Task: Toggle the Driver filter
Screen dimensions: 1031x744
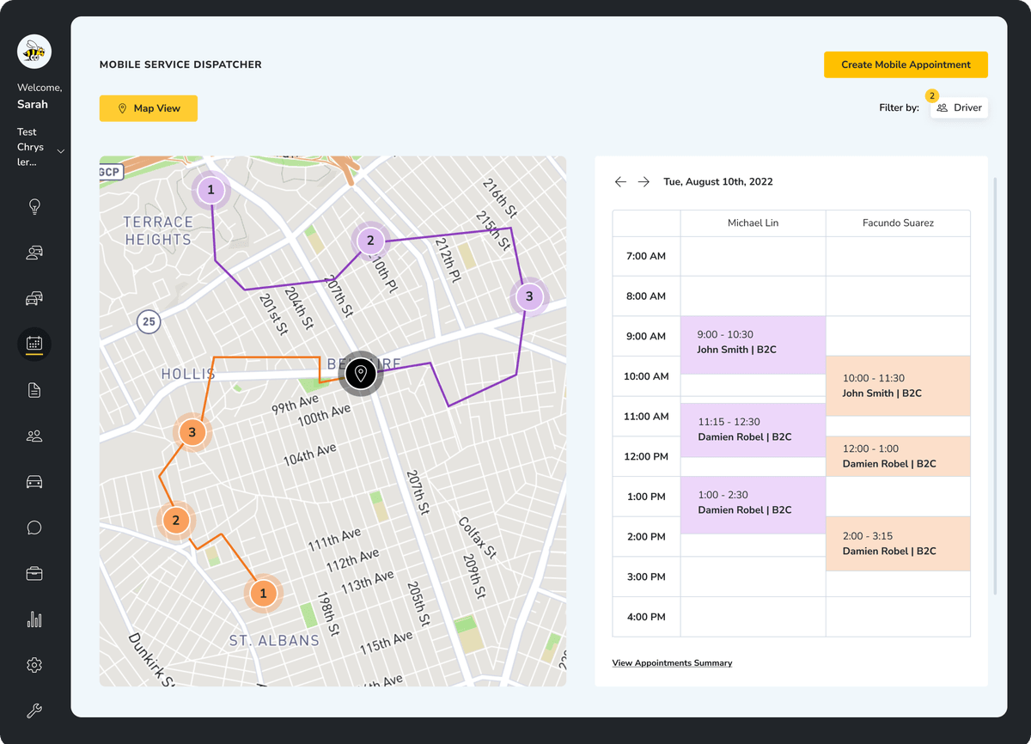Action: pyautogui.click(x=958, y=107)
